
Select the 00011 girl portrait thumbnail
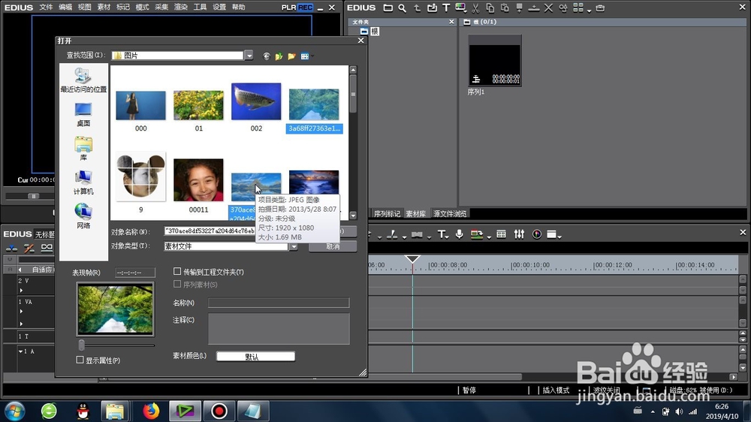coord(198,180)
